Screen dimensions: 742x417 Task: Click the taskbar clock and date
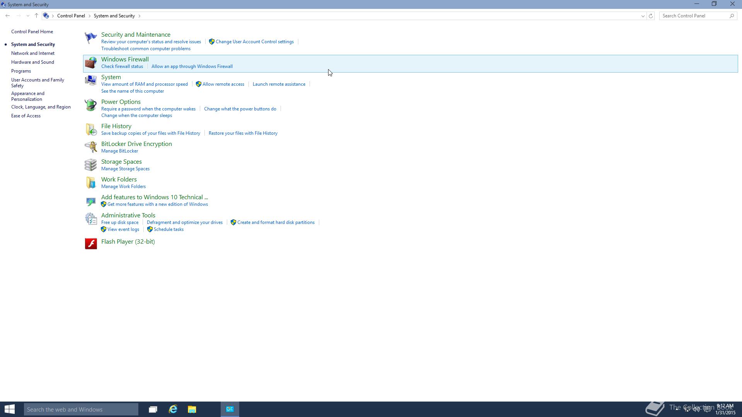coord(725,409)
